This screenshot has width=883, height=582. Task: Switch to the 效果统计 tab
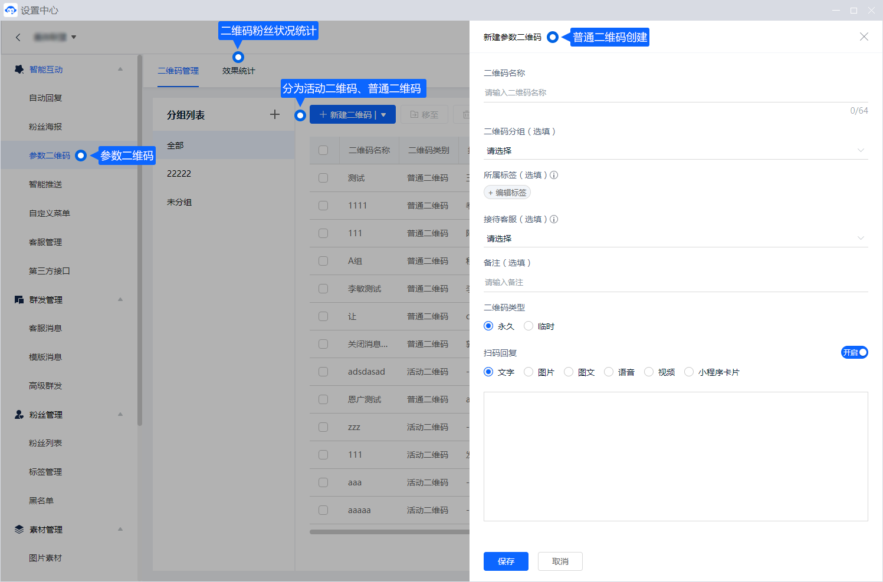238,71
